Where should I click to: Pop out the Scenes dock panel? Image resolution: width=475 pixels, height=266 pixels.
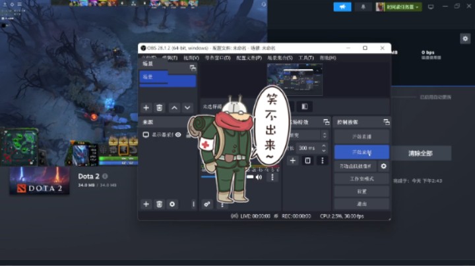click(x=193, y=68)
